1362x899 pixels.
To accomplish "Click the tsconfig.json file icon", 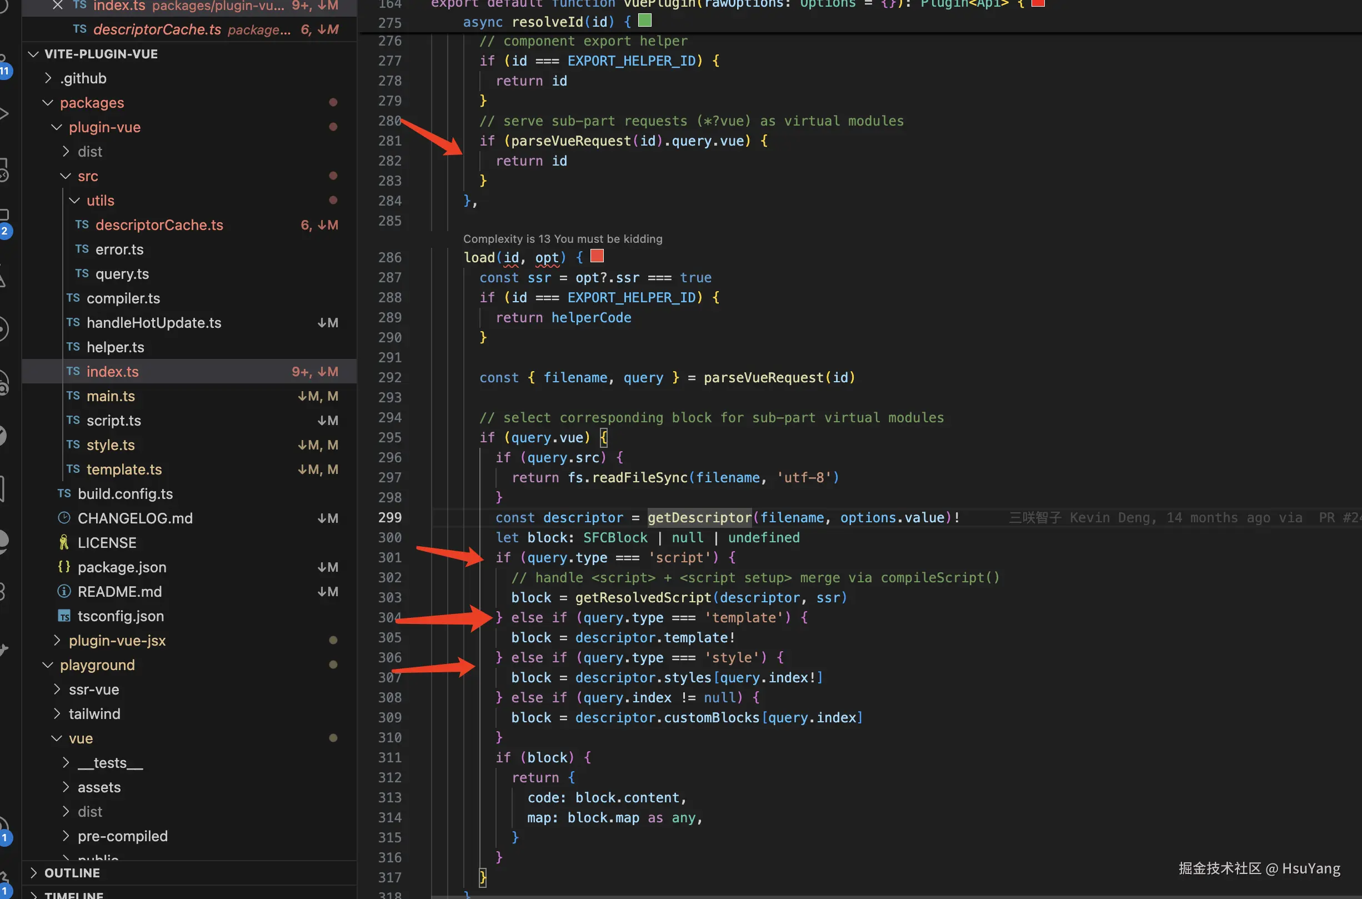I will [64, 616].
